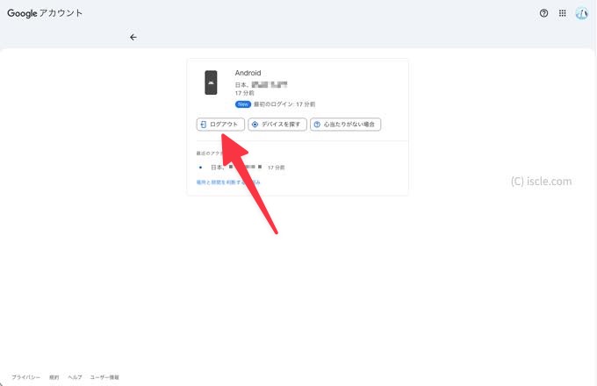Click the blue New badge

[x=243, y=104]
